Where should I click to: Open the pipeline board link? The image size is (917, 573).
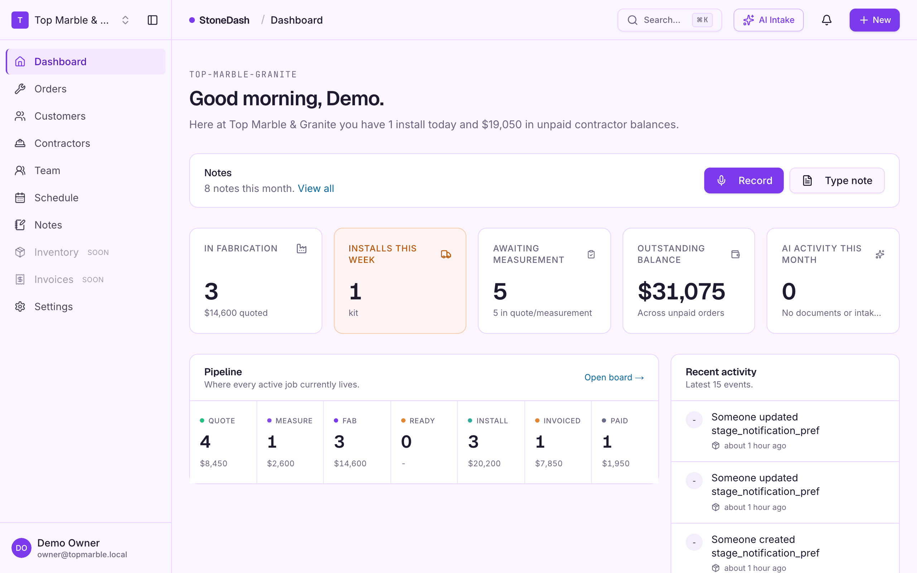coord(614,377)
